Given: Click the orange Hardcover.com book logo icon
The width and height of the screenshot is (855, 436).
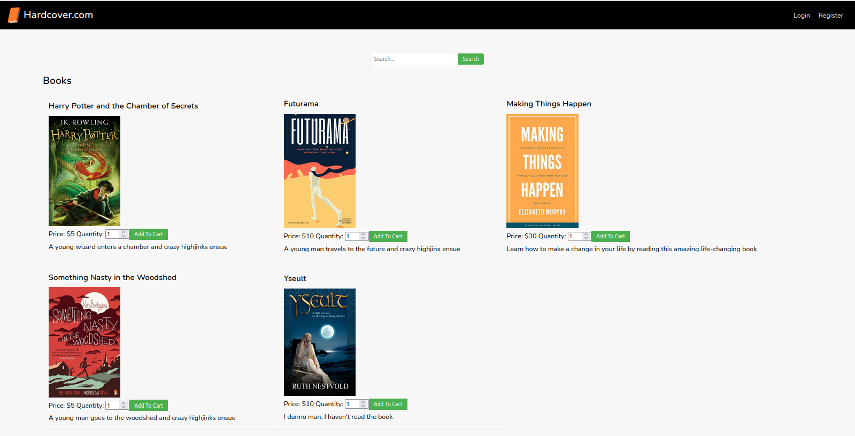Looking at the screenshot, I should 14,15.
